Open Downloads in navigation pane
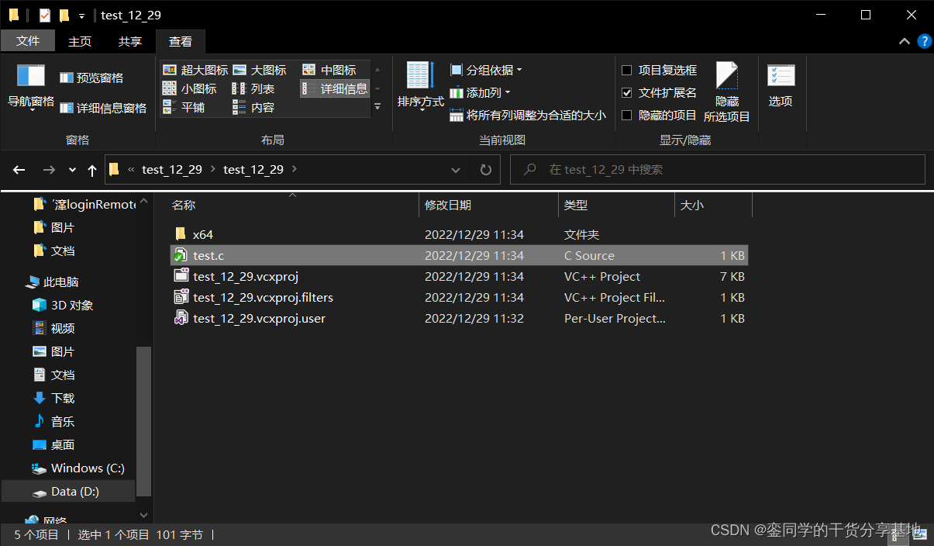The width and height of the screenshot is (934, 546). [53, 398]
